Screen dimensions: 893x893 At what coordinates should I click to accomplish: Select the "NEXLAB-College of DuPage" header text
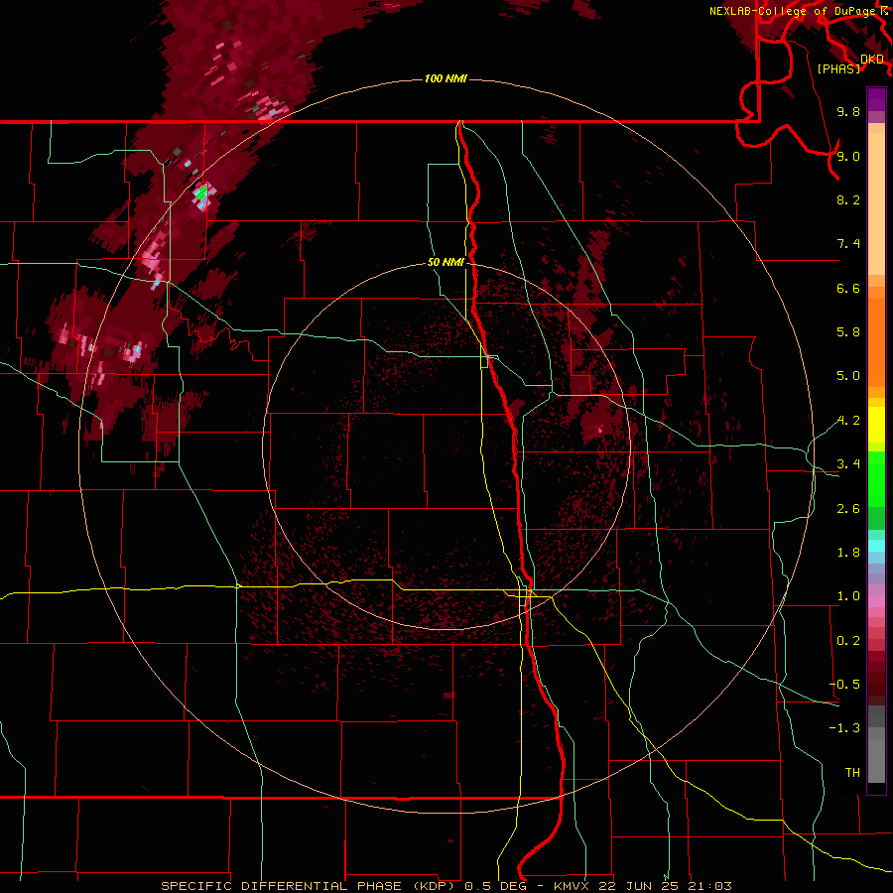(793, 11)
